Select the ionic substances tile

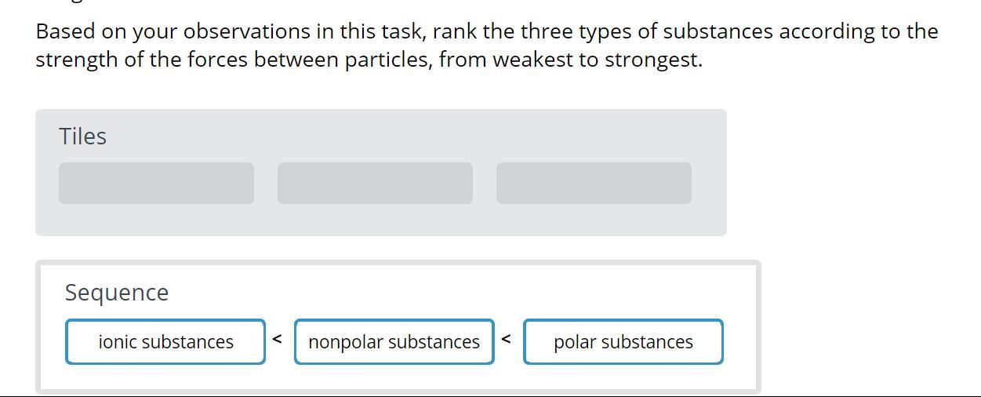pyautogui.click(x=165, y=342)
